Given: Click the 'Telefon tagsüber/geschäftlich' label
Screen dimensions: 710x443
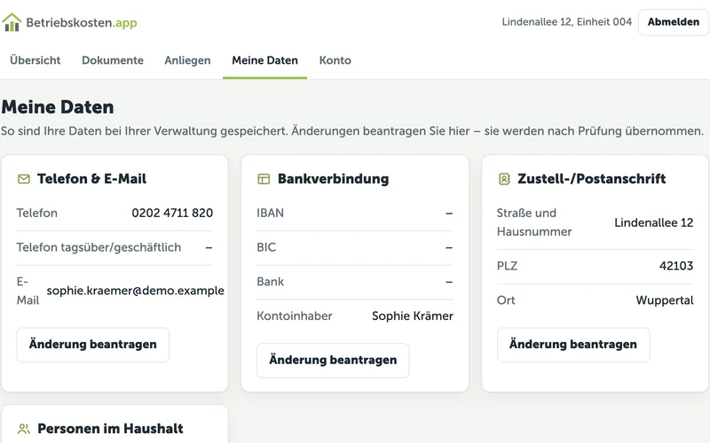Looking at the screenshot, I should click(99, 247).
